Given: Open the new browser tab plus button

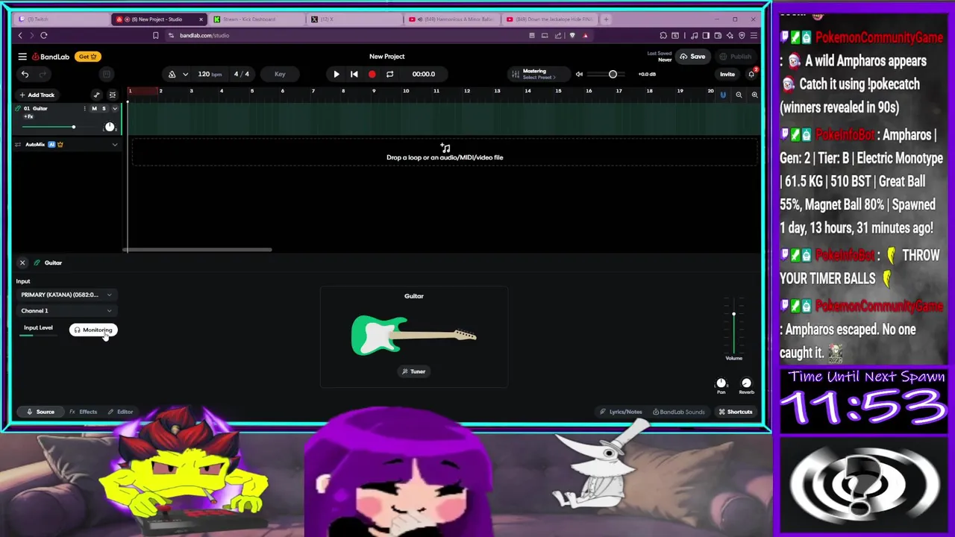Looking at the screenshot, I should (606, 19).
